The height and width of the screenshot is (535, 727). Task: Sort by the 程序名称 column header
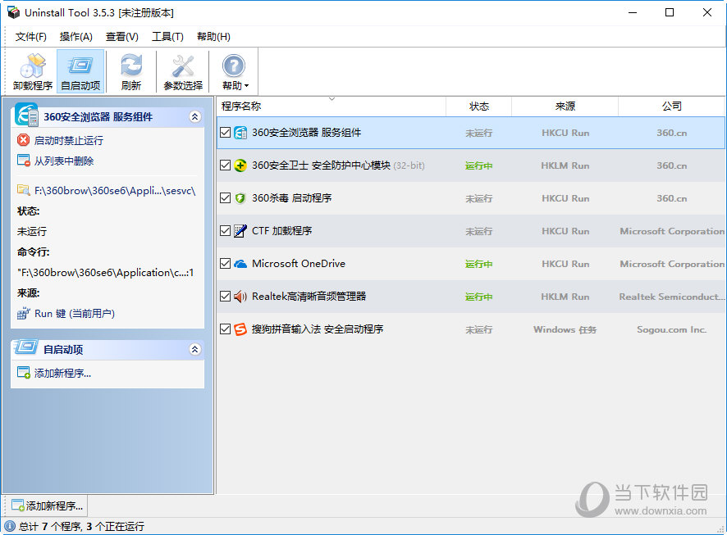click(x=331, y=107)
